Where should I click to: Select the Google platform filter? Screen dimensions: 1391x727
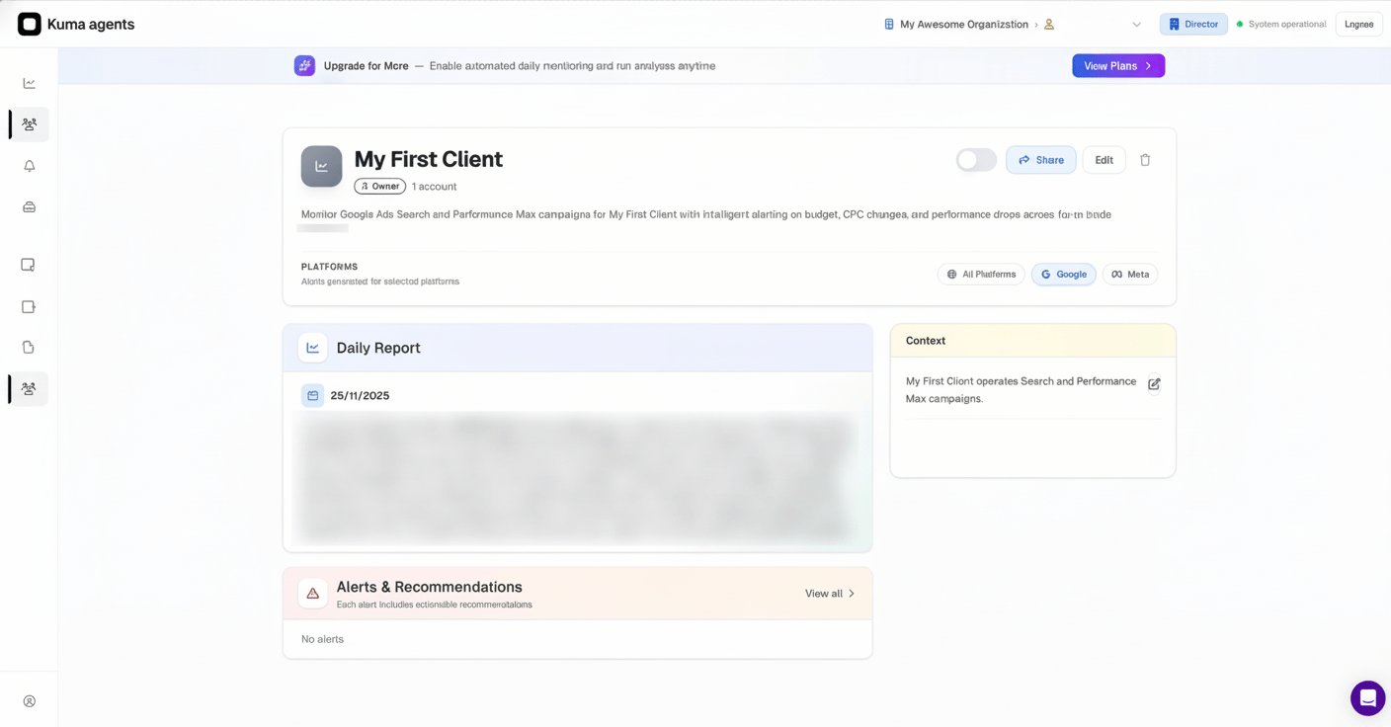click(1063, 275)
